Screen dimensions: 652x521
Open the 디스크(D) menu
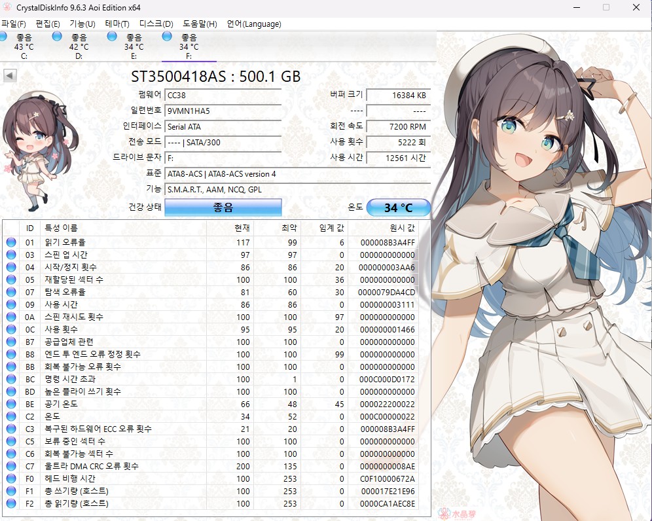pyautogui.click(x=156, y=24)
